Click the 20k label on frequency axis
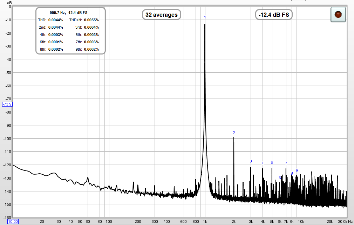The width and height of the screenshot is (354, 225). (329, 222)
